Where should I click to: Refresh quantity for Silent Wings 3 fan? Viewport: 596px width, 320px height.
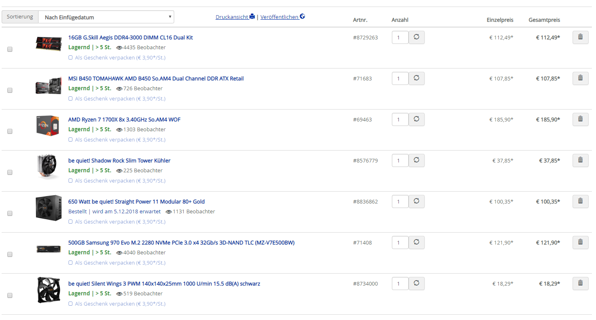tap(416, 283)
